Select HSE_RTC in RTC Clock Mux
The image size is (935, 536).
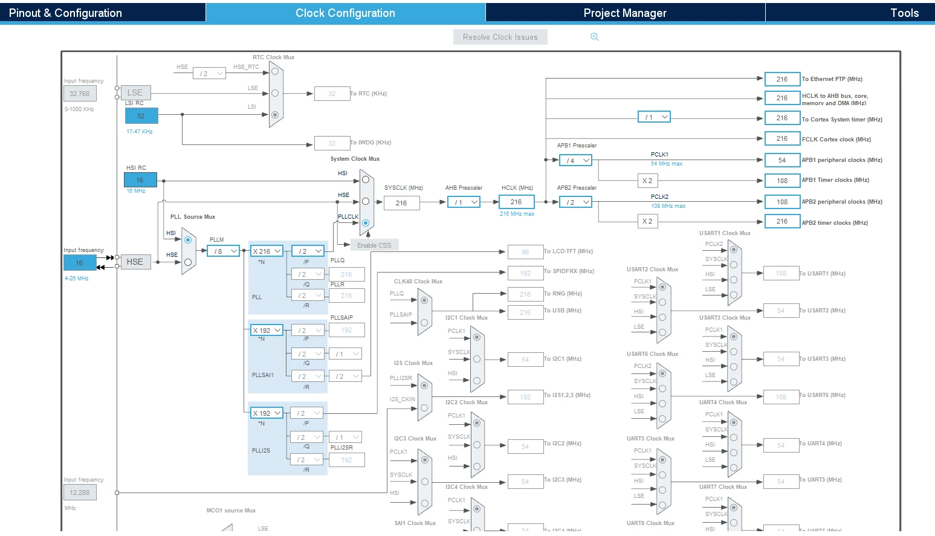pos(275,71)
